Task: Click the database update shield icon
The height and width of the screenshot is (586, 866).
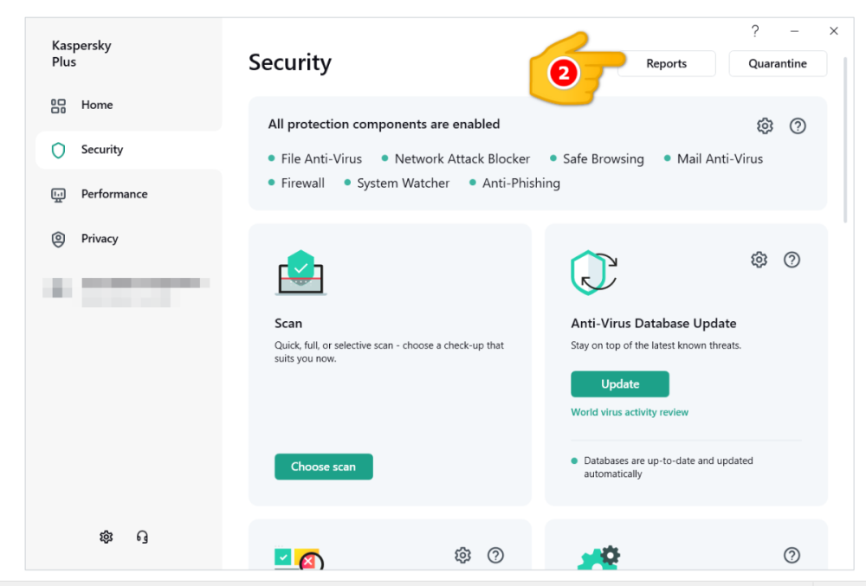Action: click(x=593, y=273)
